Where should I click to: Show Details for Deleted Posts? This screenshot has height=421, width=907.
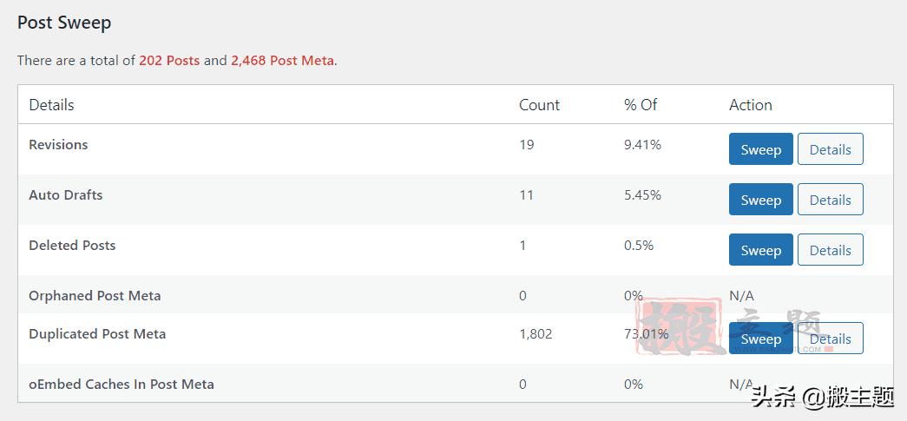(x=830, y=250)
